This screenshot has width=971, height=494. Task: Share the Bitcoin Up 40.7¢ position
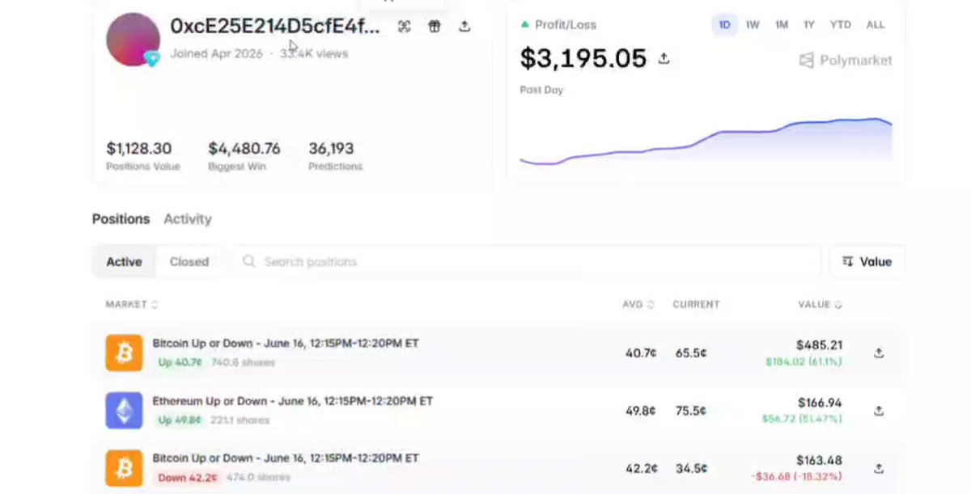click(879, 353)
